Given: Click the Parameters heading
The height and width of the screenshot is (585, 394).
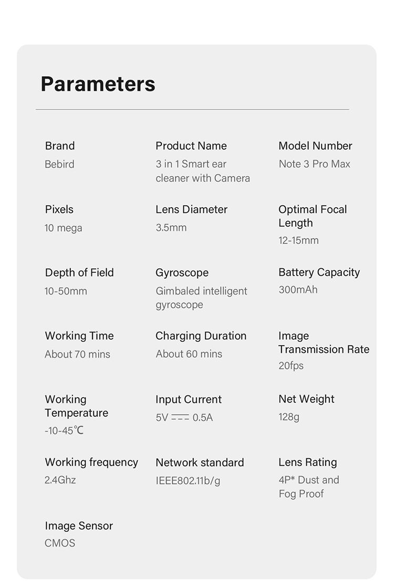Looking at the screenshot, I should [x=98, y=84].
